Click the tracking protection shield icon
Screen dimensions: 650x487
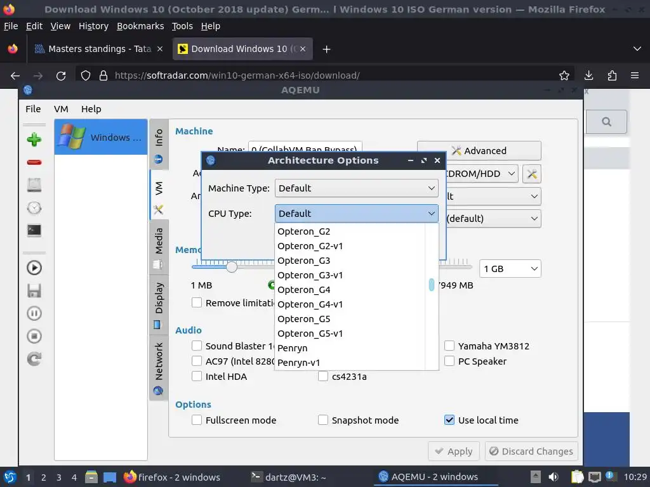point(86,76)
